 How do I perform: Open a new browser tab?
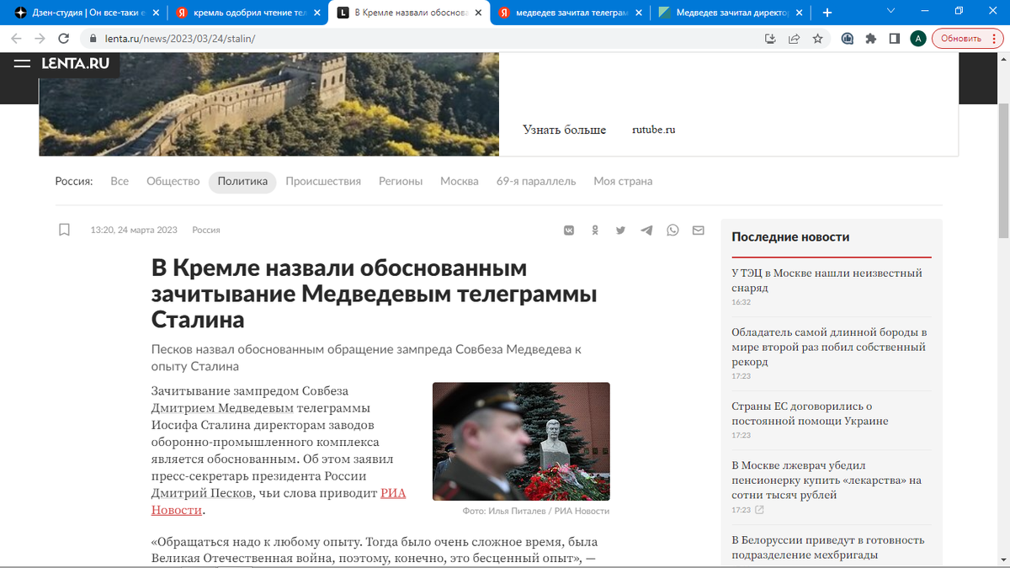[x=827, y=13]
